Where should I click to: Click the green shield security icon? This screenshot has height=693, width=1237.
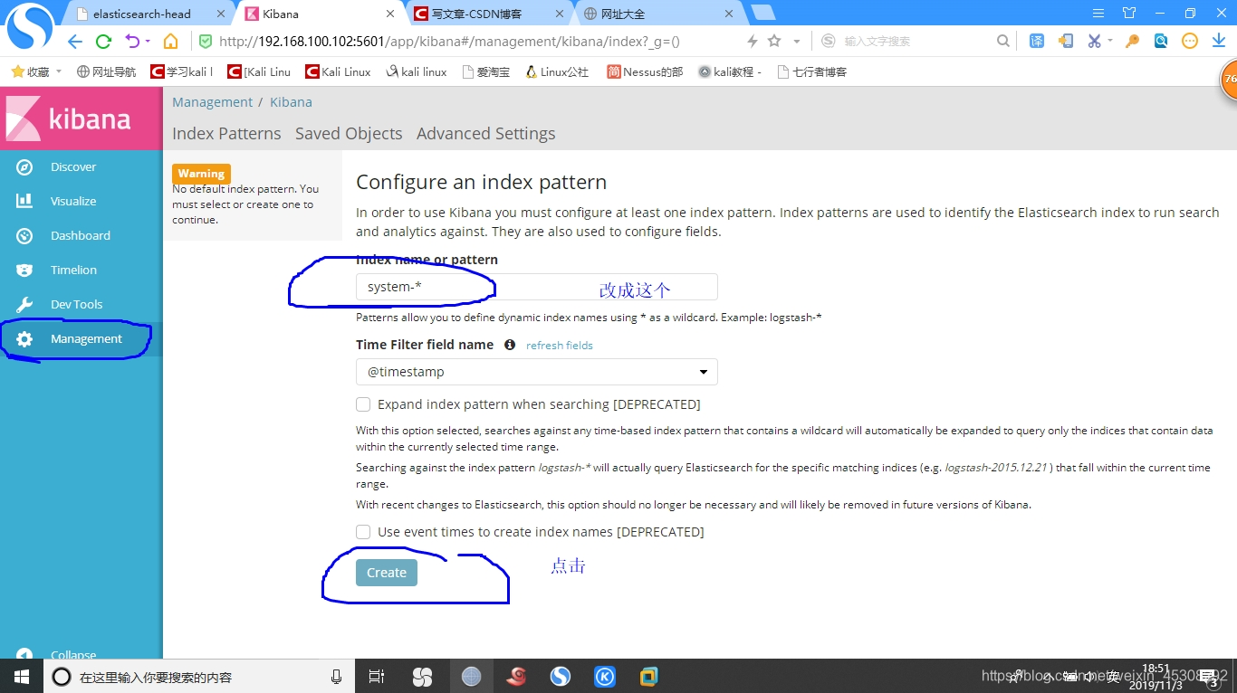206,42
